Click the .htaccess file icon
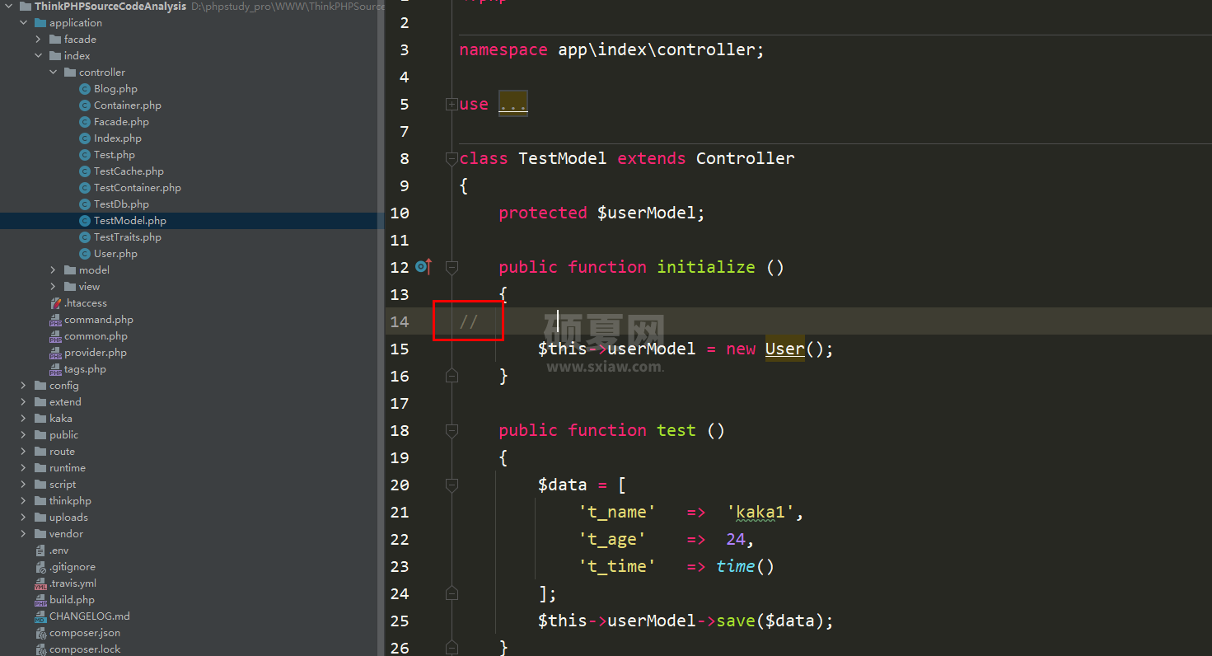Screen dimensions: 1212x656 coord(55,303)
